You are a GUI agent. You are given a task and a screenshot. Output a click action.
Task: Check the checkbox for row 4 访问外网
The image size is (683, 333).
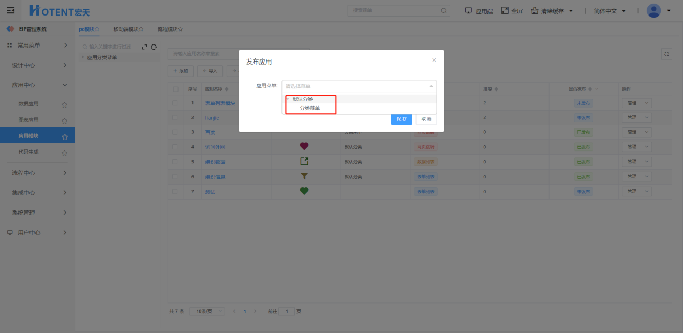coord(175,147)
